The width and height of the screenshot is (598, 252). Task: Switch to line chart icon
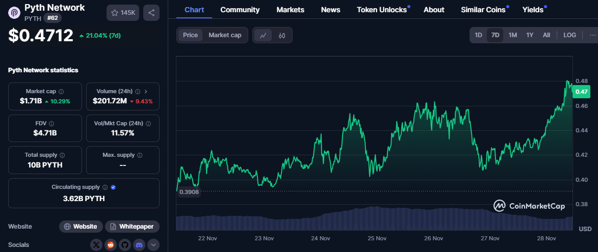click(263, 36)
